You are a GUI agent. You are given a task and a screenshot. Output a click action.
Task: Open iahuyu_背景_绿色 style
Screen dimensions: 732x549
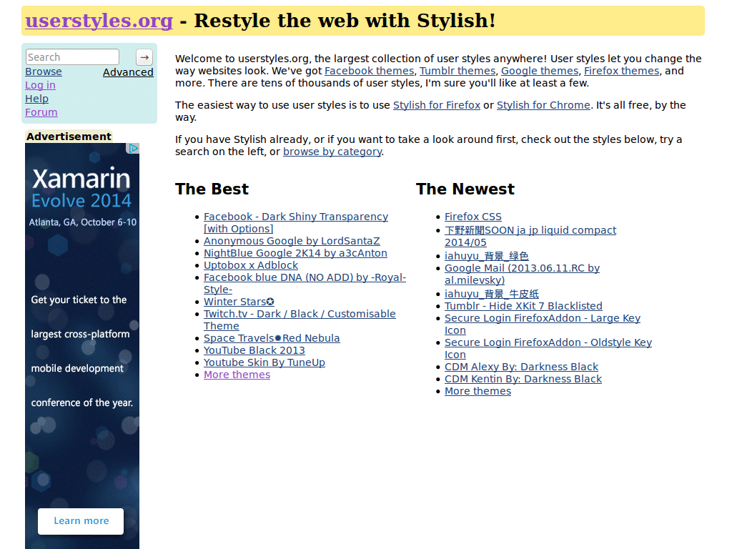486,256
